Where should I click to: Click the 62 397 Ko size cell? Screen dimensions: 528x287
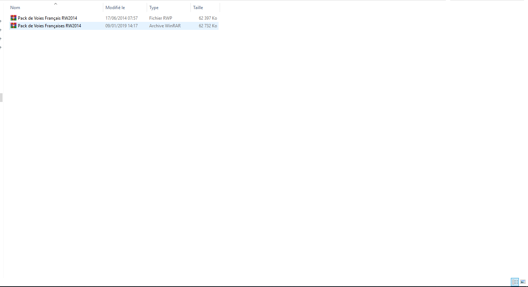click(208, 18)
